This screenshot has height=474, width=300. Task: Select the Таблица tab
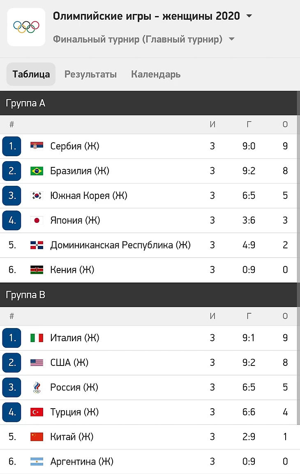[31, 74]
